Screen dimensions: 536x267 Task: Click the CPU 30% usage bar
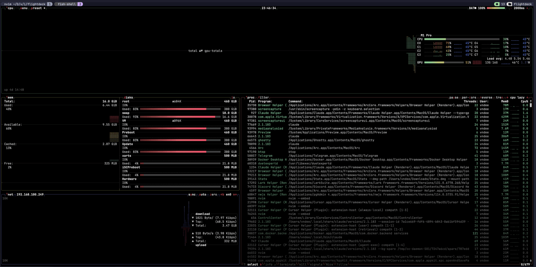(463, 39)
